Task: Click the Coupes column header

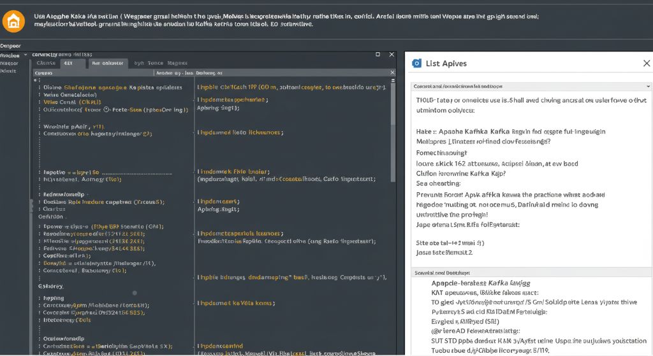Action: [x=45, y=74]
